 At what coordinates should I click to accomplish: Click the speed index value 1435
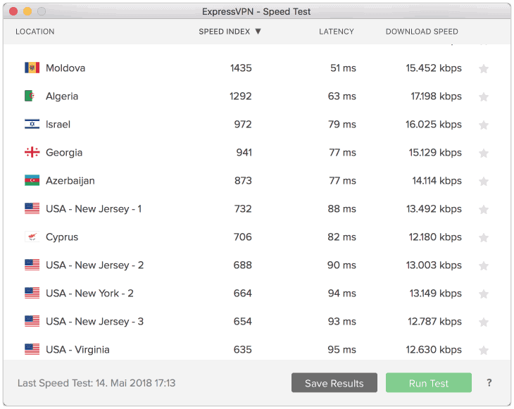point(241,68)
